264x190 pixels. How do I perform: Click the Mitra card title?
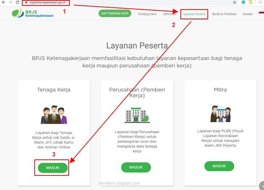(220, 90)
